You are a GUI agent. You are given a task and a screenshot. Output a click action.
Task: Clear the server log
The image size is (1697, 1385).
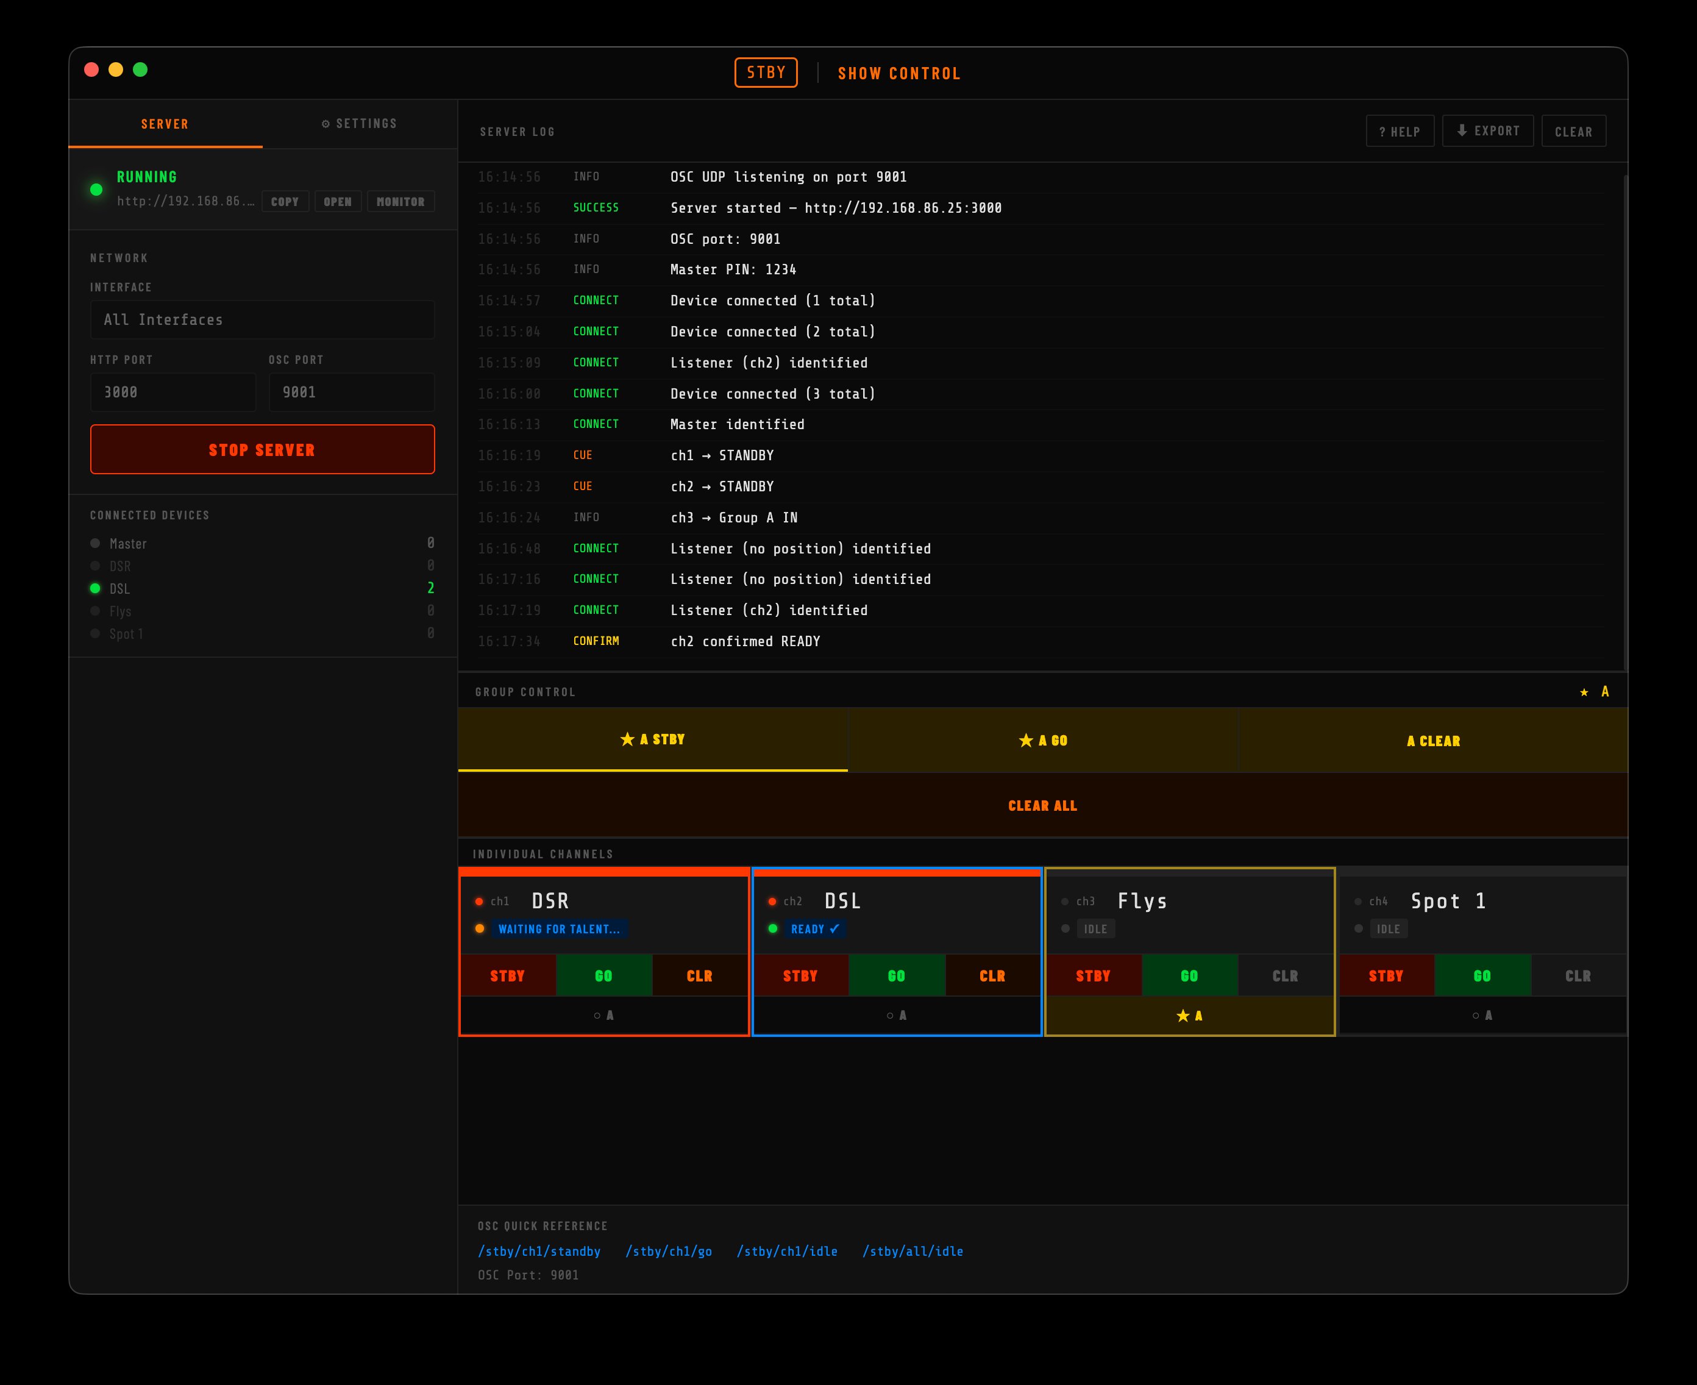[x=1573, y=131]
